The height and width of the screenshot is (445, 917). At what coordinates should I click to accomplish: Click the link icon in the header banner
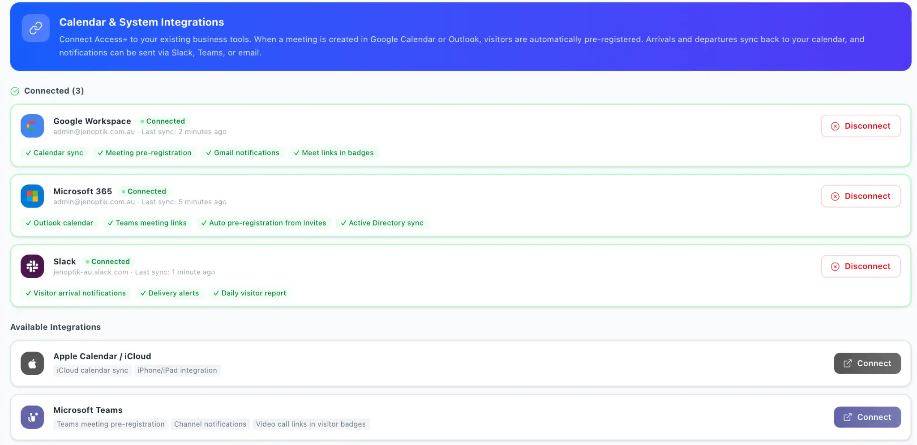(x=36, y=28)
